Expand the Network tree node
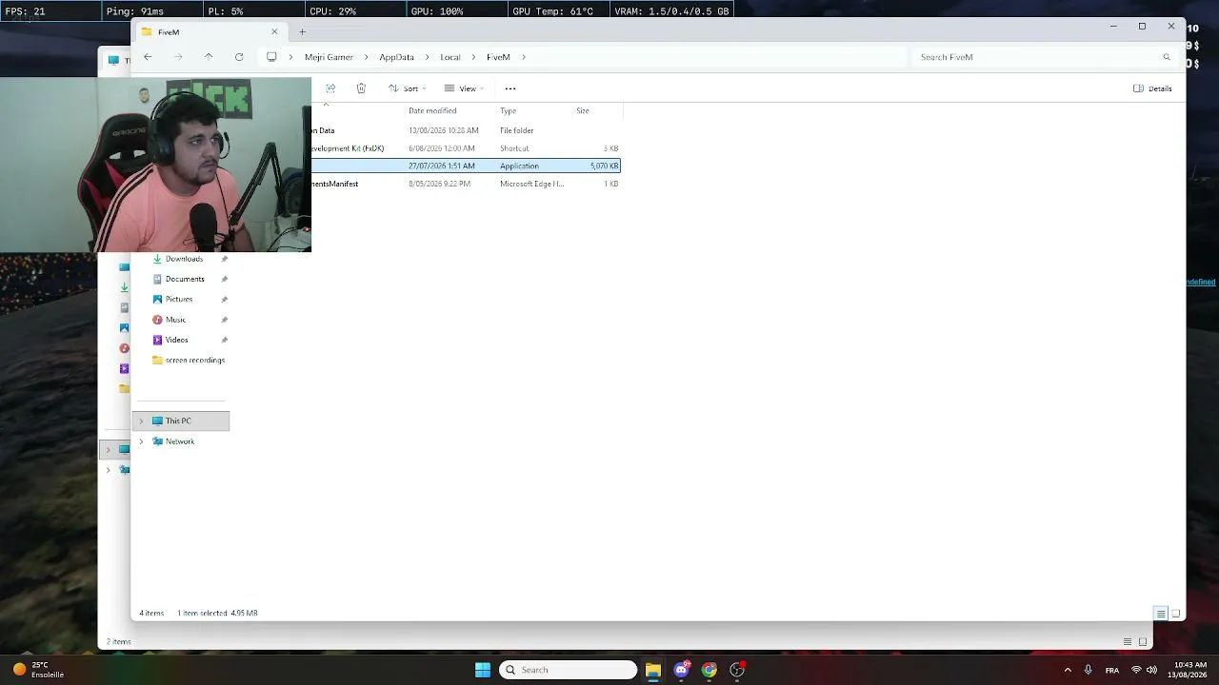1219x685 pixels. click(141, 441)
